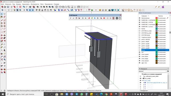Show the Murker layer
This screenshot has width=171, height=96.
tap(139, 29)
